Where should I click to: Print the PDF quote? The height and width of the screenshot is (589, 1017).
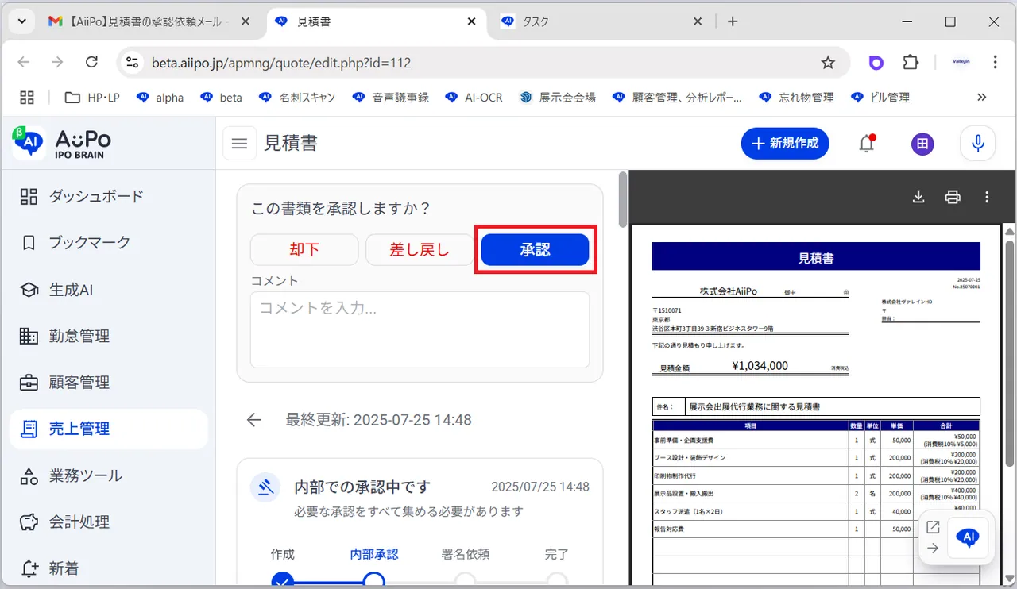click(953, 197)
